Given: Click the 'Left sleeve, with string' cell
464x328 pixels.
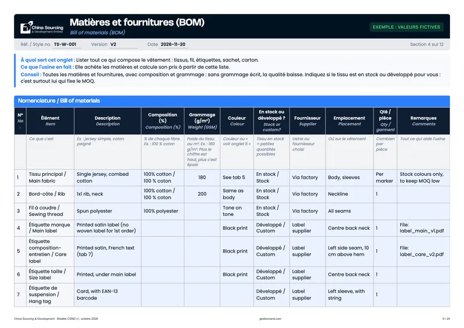Looking at the screenshot, I should coord(349,295).
